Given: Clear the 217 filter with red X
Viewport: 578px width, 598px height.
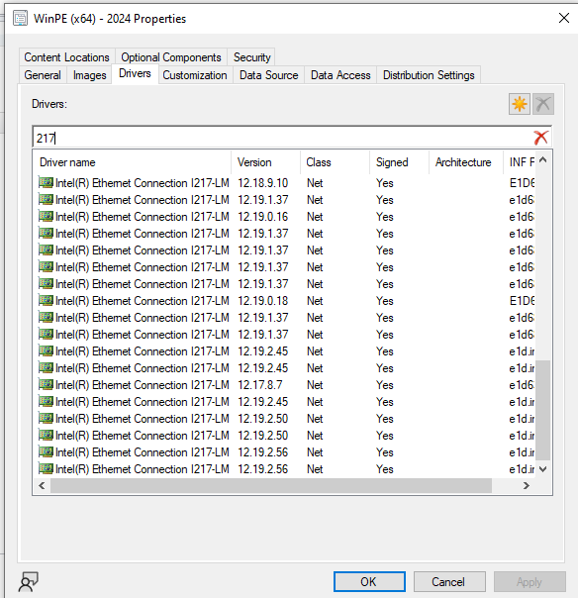Looking at the screenshot, I should pyautogui.click(x=540, y=138).
